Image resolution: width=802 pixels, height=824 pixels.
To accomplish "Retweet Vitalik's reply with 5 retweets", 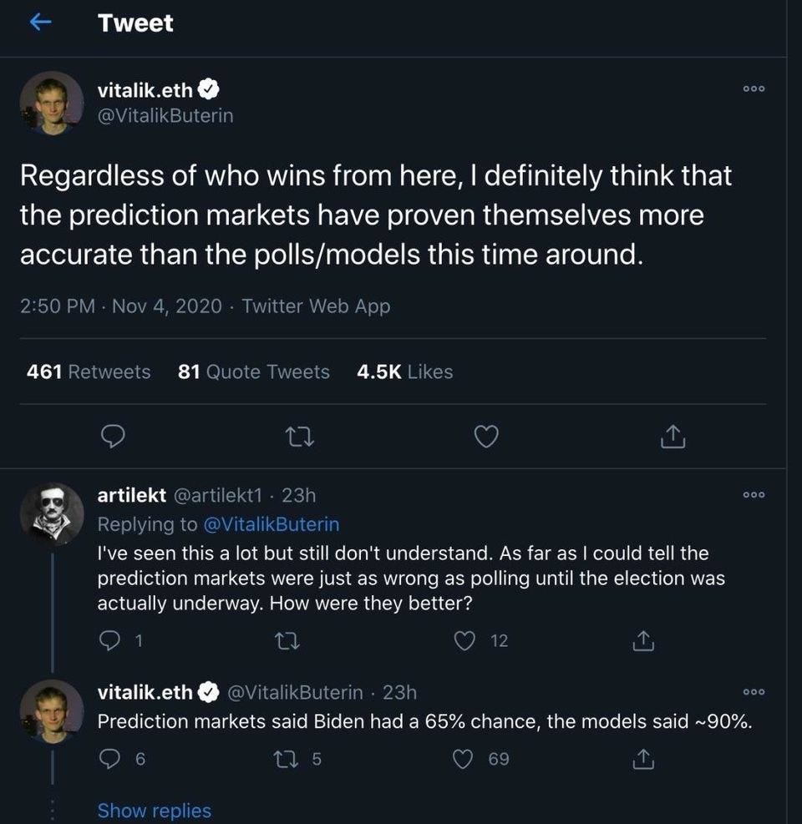I will pyautogui.click(x=286, y=760).
